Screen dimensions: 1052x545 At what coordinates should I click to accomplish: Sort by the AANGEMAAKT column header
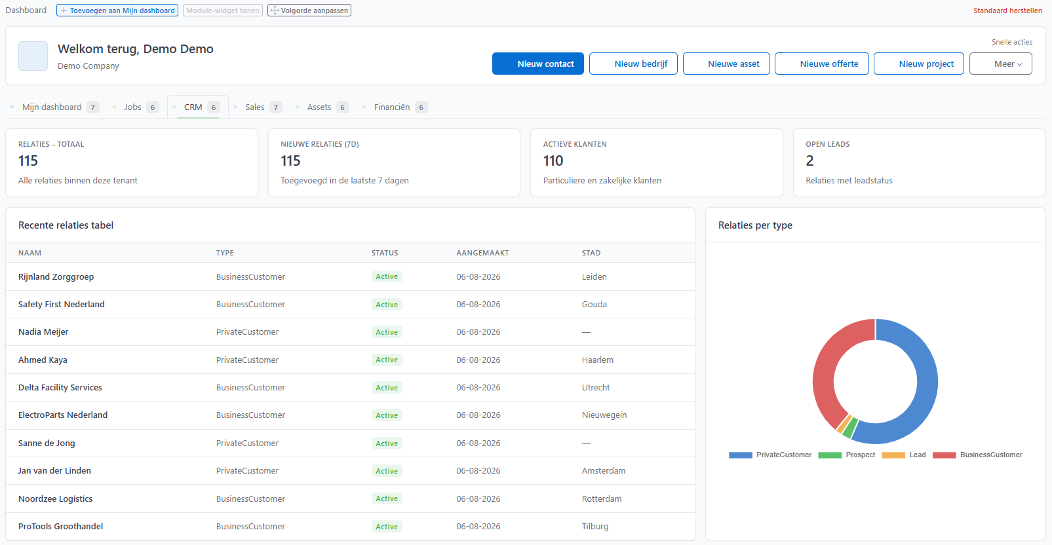(482, 253)
